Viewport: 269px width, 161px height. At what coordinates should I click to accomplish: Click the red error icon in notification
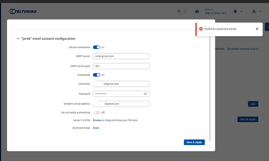[201, 29]
